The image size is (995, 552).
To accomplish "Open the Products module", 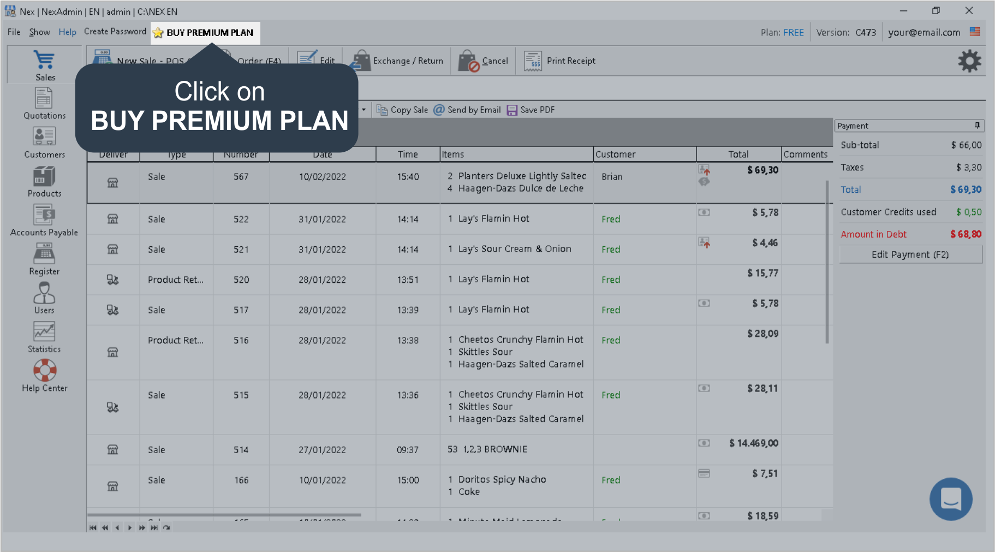I will [44, 182].
